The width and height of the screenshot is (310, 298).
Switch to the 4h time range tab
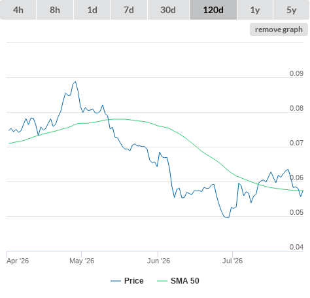(18, 10)
